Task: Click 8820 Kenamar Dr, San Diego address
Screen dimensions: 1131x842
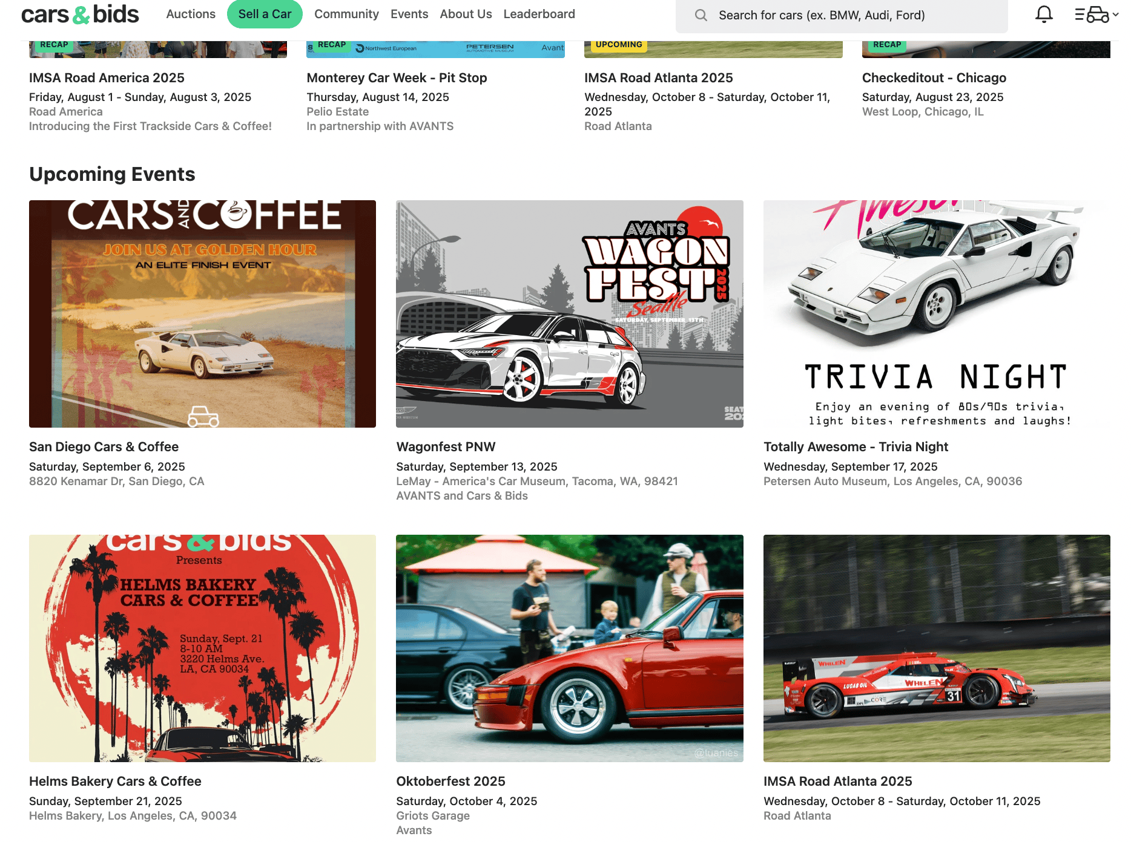Action: [x=117, y=481]
